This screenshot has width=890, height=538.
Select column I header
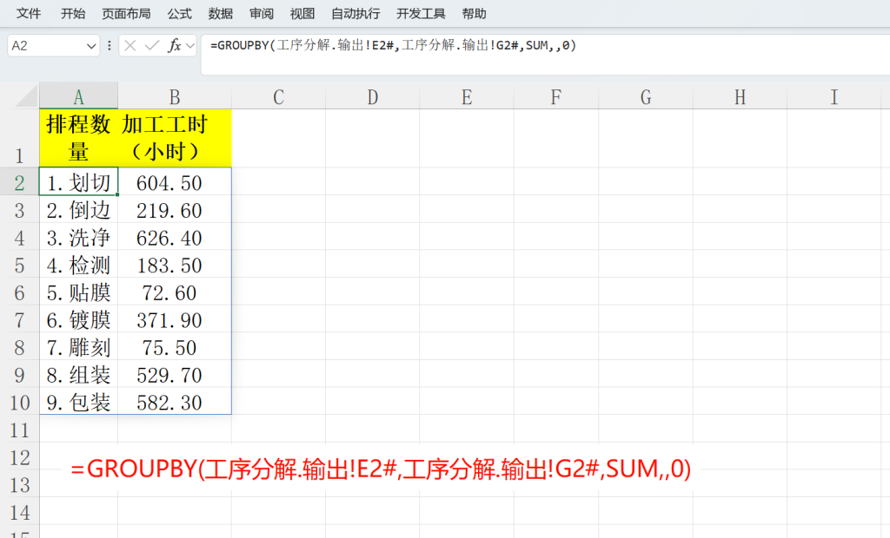(x=834, y=97)
